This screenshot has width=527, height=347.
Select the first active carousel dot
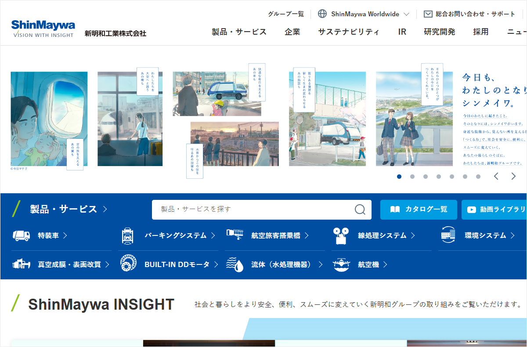click(x=399, y=177)
